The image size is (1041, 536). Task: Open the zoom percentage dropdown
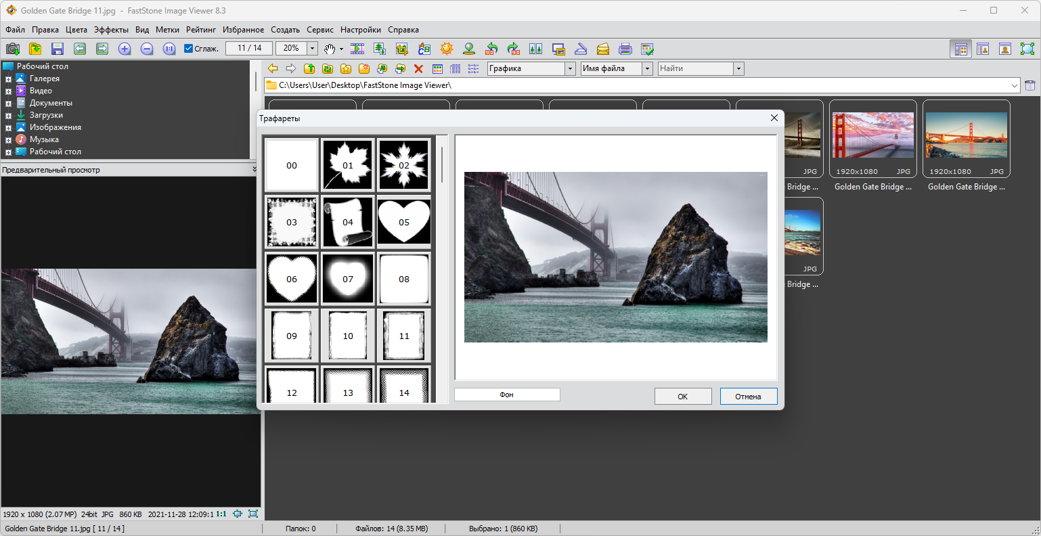point(313,49)
